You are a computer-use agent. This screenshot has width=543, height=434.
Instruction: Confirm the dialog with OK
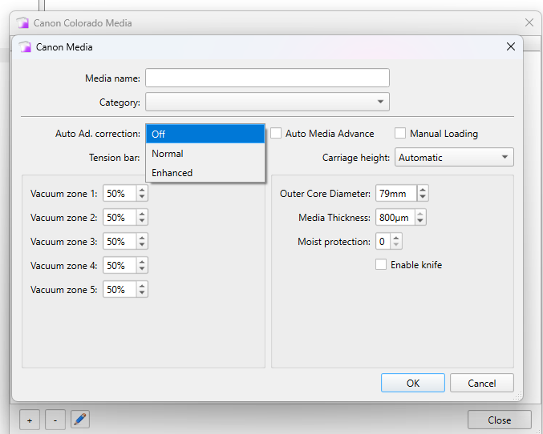tap(413, 383)
